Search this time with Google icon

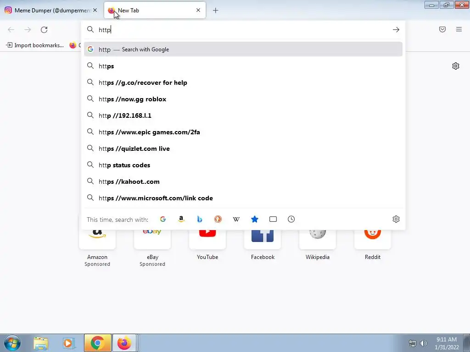(163, 219)
